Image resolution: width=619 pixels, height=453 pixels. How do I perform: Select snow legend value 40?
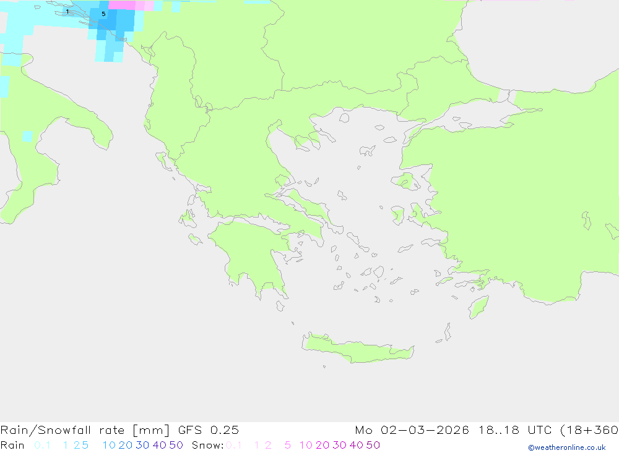357,445
